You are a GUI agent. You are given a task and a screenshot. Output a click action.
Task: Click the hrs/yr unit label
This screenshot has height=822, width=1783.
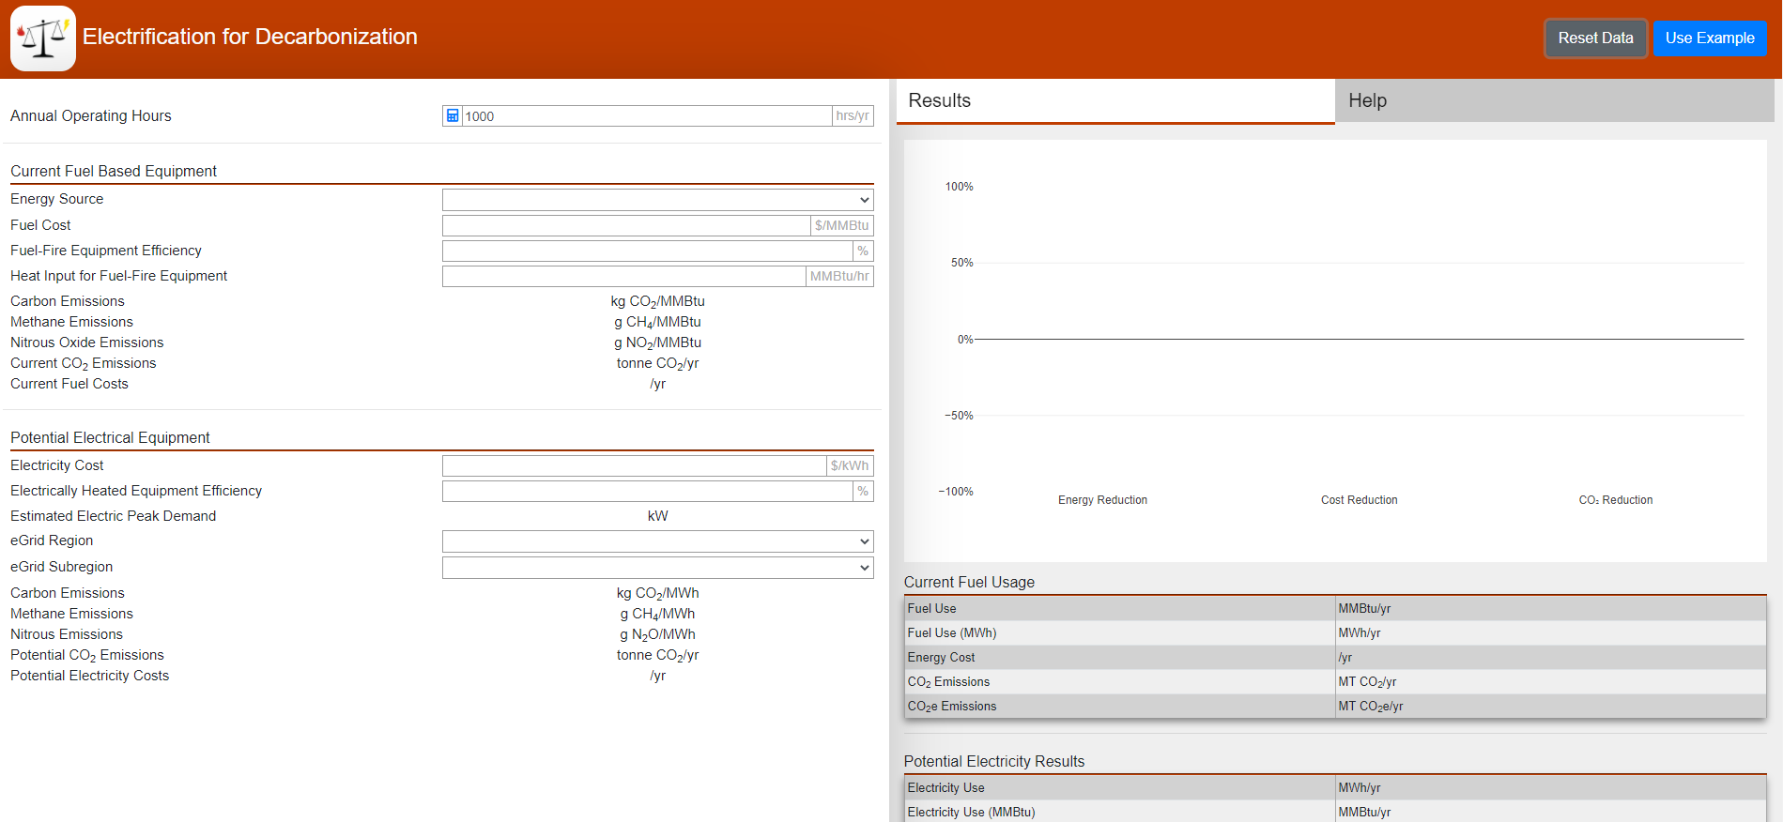tap(853, 115)
